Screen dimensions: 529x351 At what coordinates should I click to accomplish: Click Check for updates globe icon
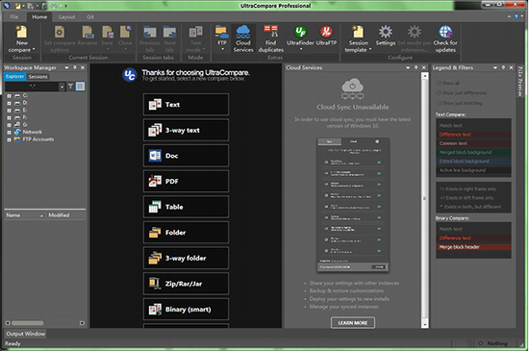click(x=445, y=38)
